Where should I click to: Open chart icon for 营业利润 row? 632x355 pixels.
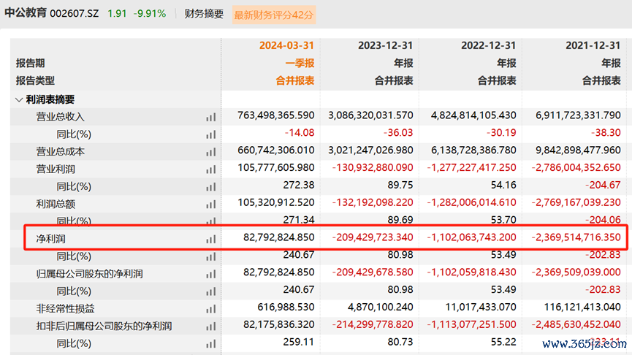(211, 169)
